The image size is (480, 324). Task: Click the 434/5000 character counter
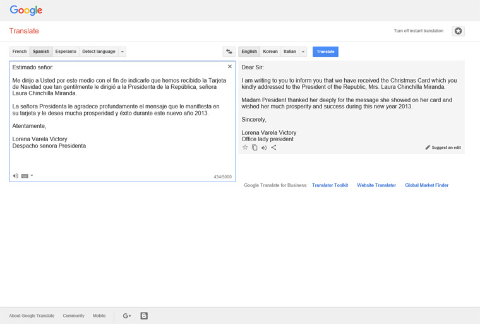pos(222,176)
